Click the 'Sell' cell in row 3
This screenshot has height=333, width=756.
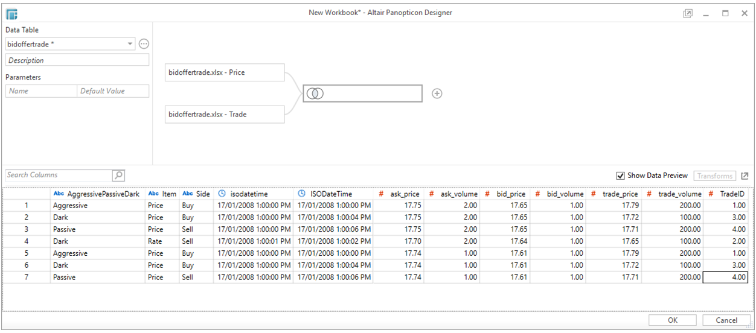tap(196, 229)
